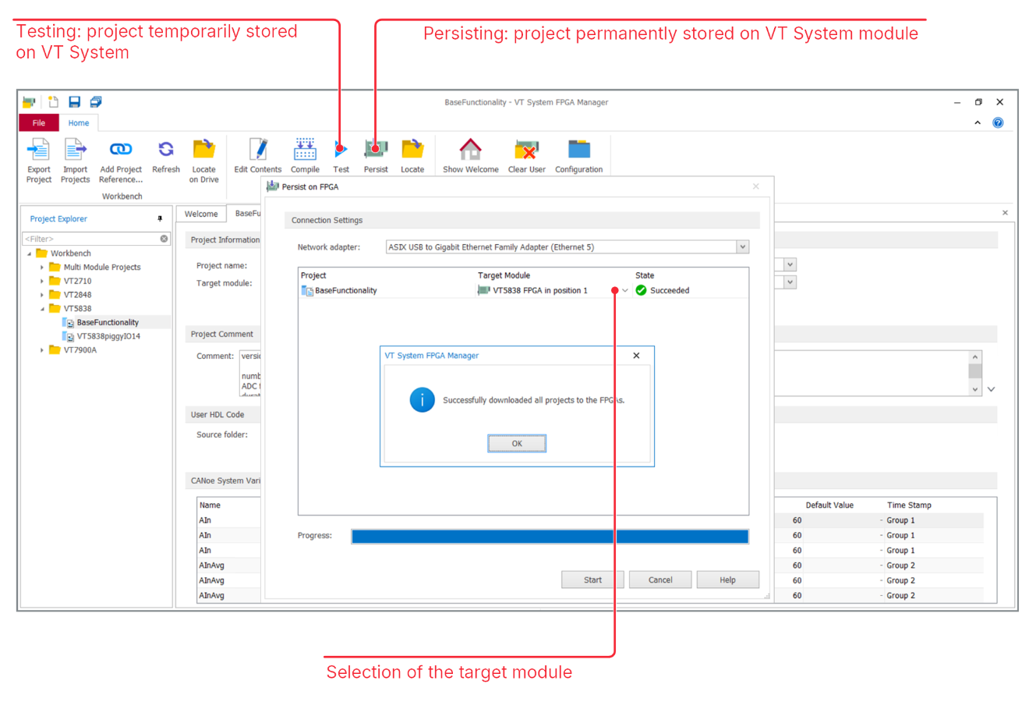Open the Network adapter dropdown
The image size is (1036, 702).
742,247
